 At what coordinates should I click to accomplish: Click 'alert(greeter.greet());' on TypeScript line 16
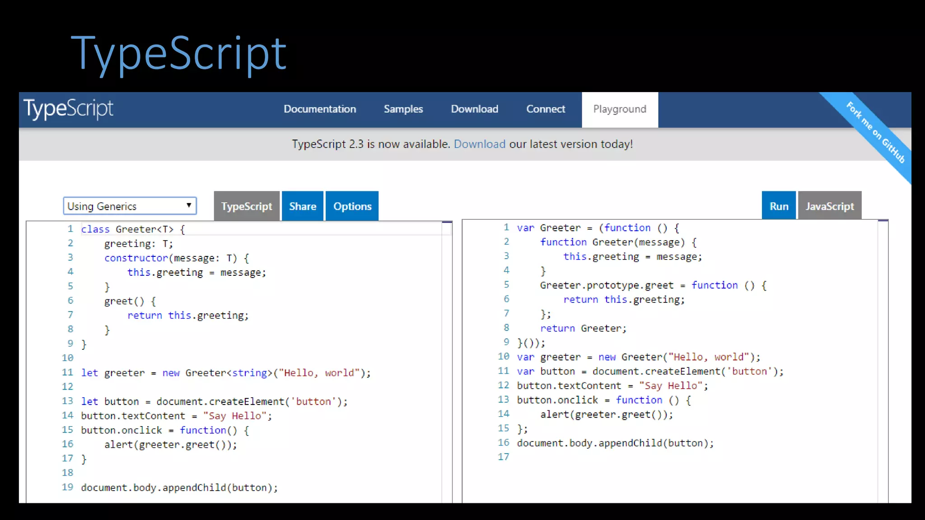tap(171, 445)
